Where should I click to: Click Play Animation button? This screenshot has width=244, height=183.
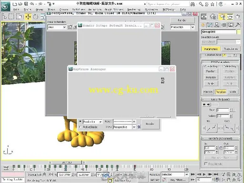pyautogui.click(x=204, y=174)
